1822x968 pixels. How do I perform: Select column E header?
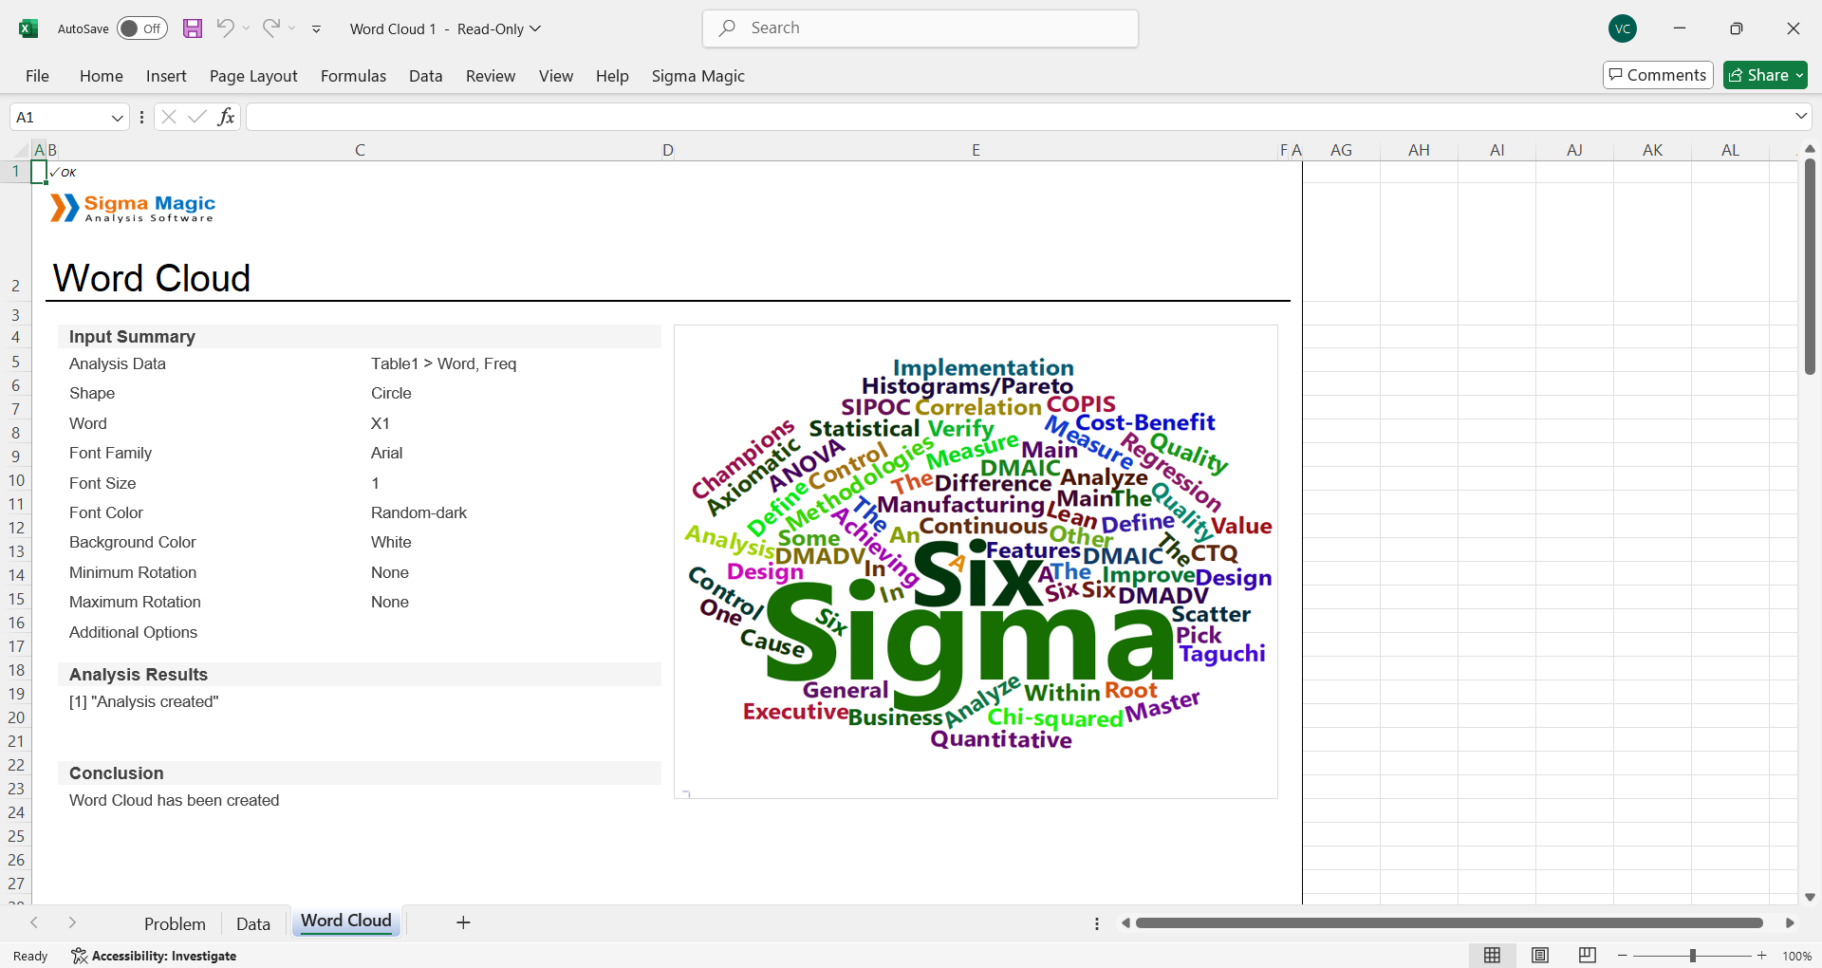point(976,150)
